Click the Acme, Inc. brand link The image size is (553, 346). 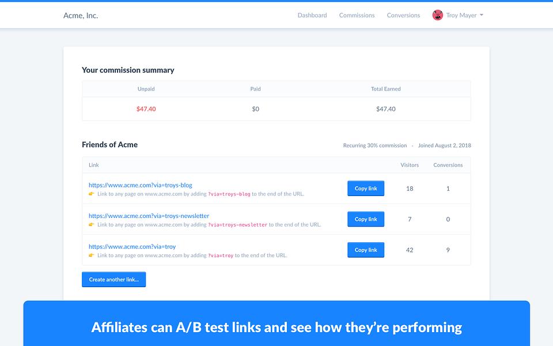click(x=81, y=16)
